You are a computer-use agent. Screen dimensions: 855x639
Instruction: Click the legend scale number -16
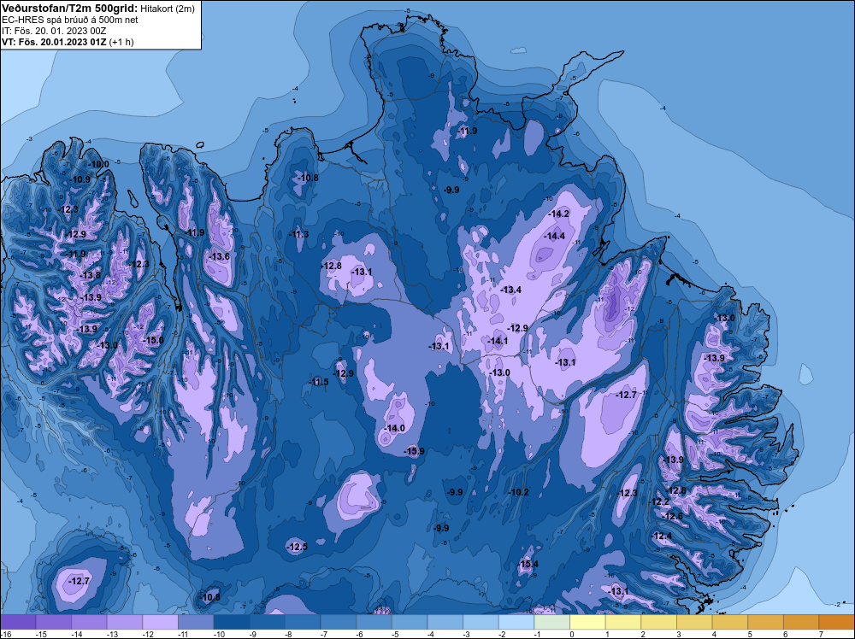(x=4, y=634)
